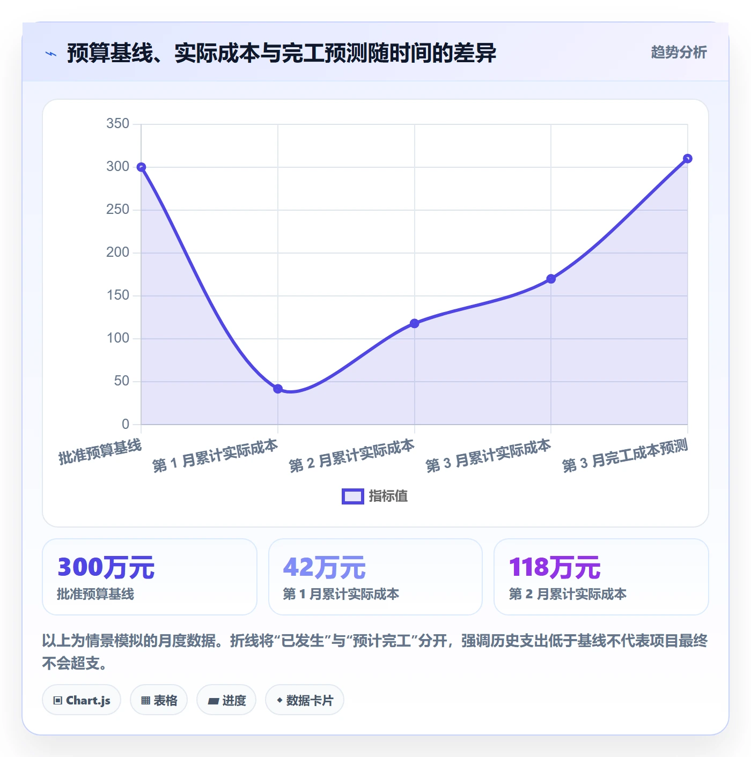Click the grid icon in 表格 chip
This screenshot has height=757, width=751.
click(x=146, y=701)
